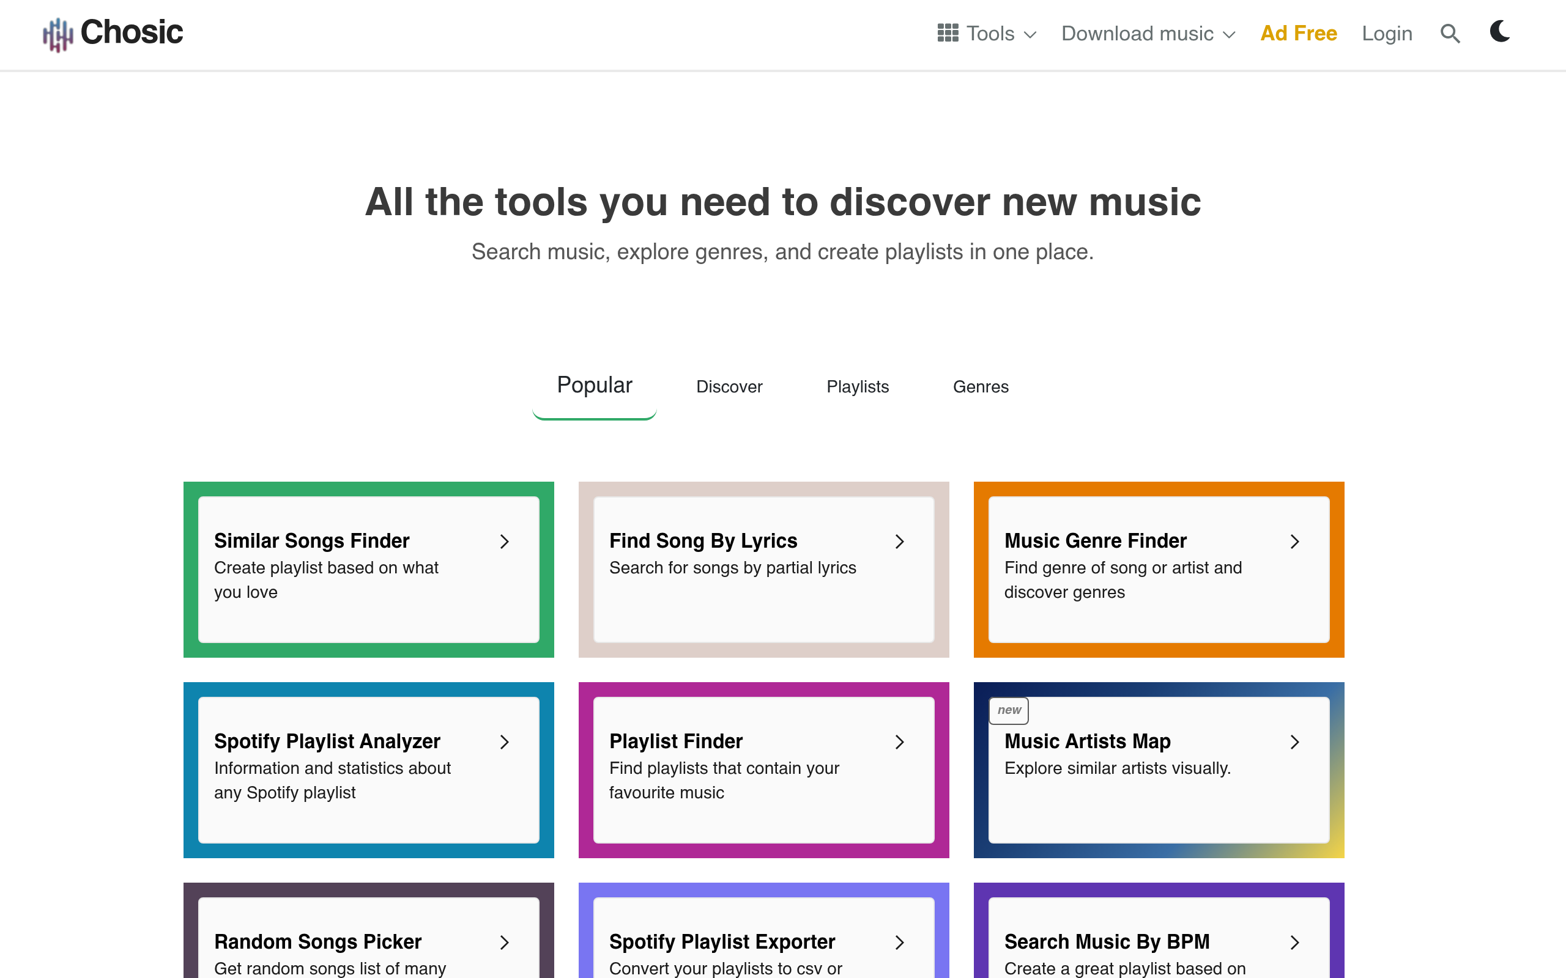Image resolution: width=1566 pixels, height=978 pixels.
Task: Open the Login page
Action: [1387, 34]
